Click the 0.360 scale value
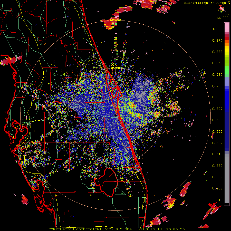Viewport: 231px width, 231px height. (217, 166)
